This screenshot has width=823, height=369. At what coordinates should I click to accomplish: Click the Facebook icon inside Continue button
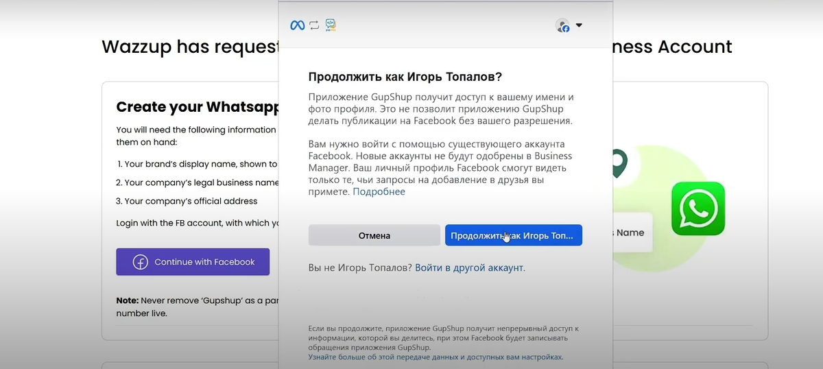point(141,262)
